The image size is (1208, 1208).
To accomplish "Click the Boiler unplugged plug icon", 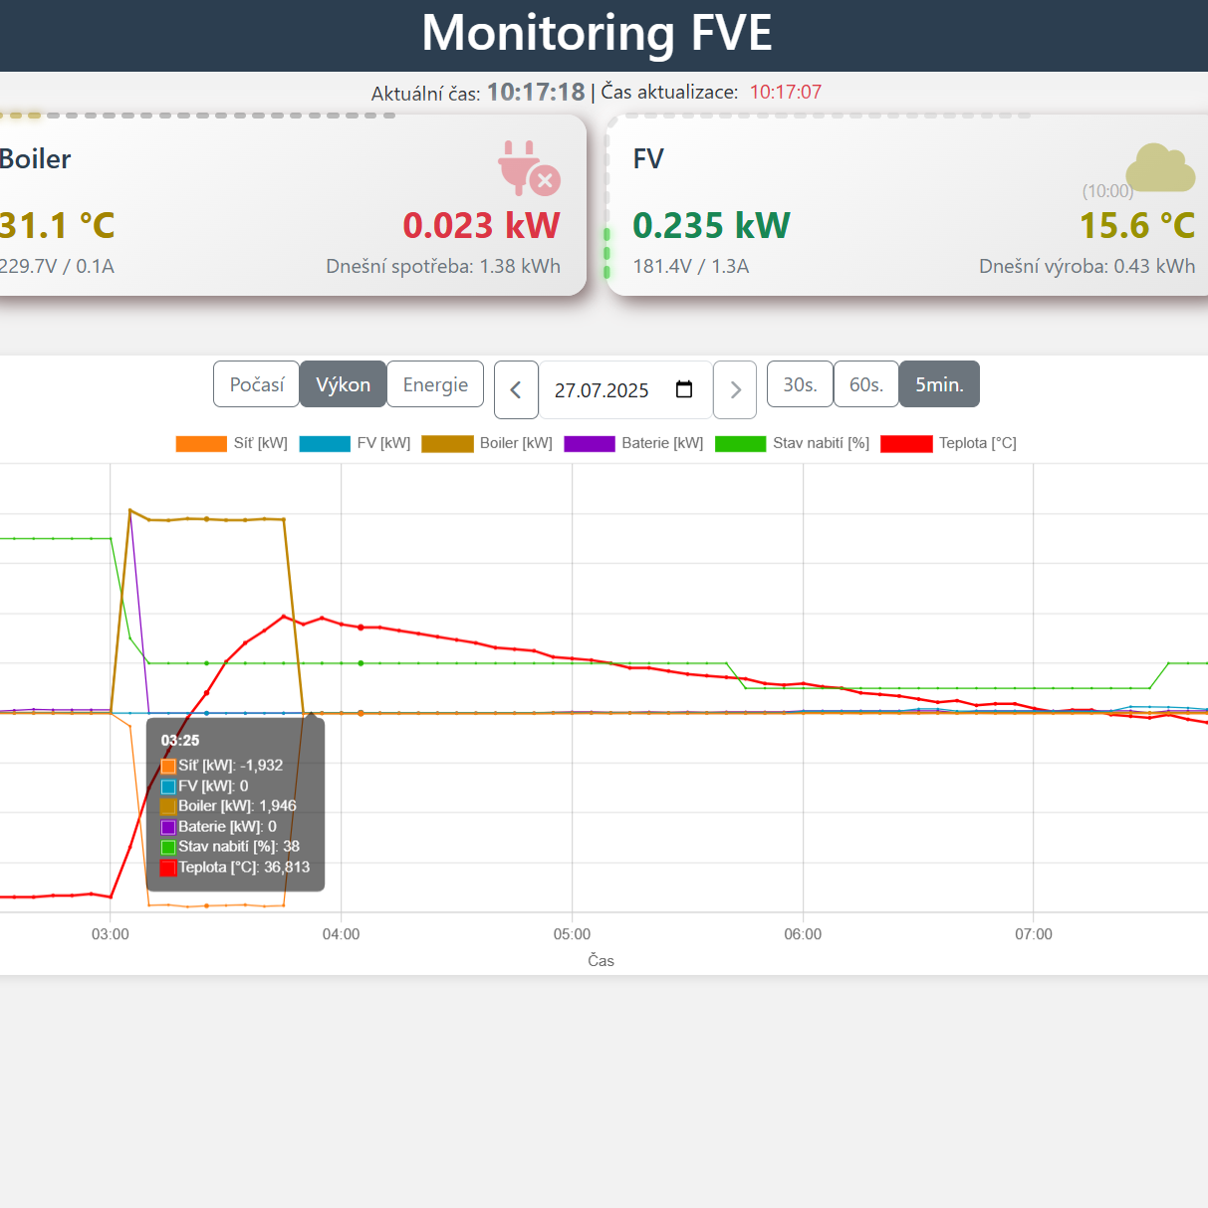I will (x=529, y=167).
